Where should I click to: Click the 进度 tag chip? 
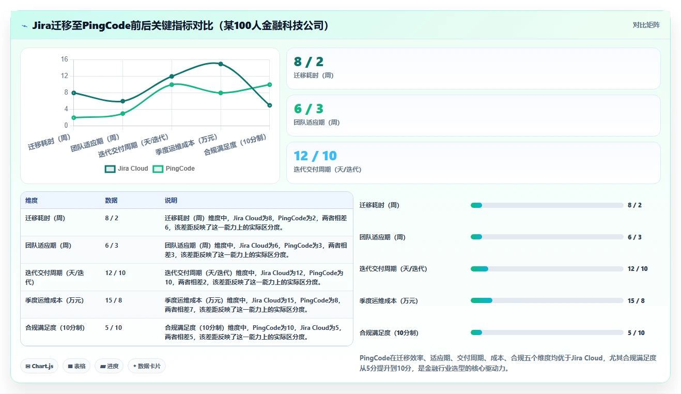(109, 366)
